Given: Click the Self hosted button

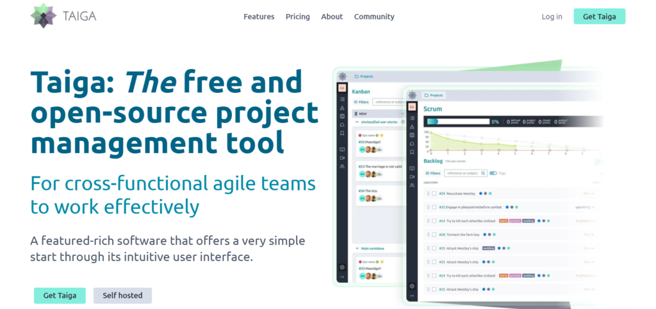Looking at the screenshot, I should click(x=122, y=296).
